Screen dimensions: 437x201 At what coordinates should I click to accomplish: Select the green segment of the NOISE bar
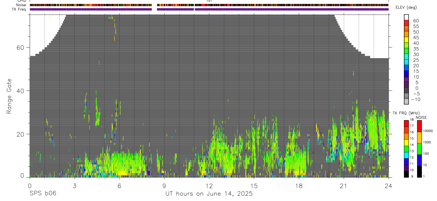click(x=419, y=149)
